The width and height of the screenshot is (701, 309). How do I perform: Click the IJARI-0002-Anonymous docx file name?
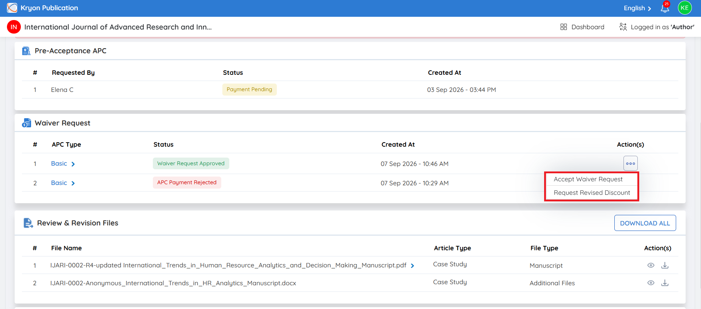point(173,283)
